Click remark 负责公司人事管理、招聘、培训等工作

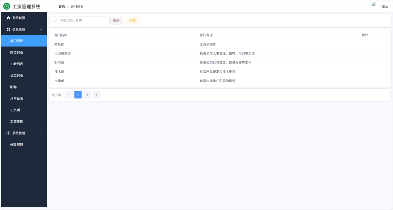point(227,53)
